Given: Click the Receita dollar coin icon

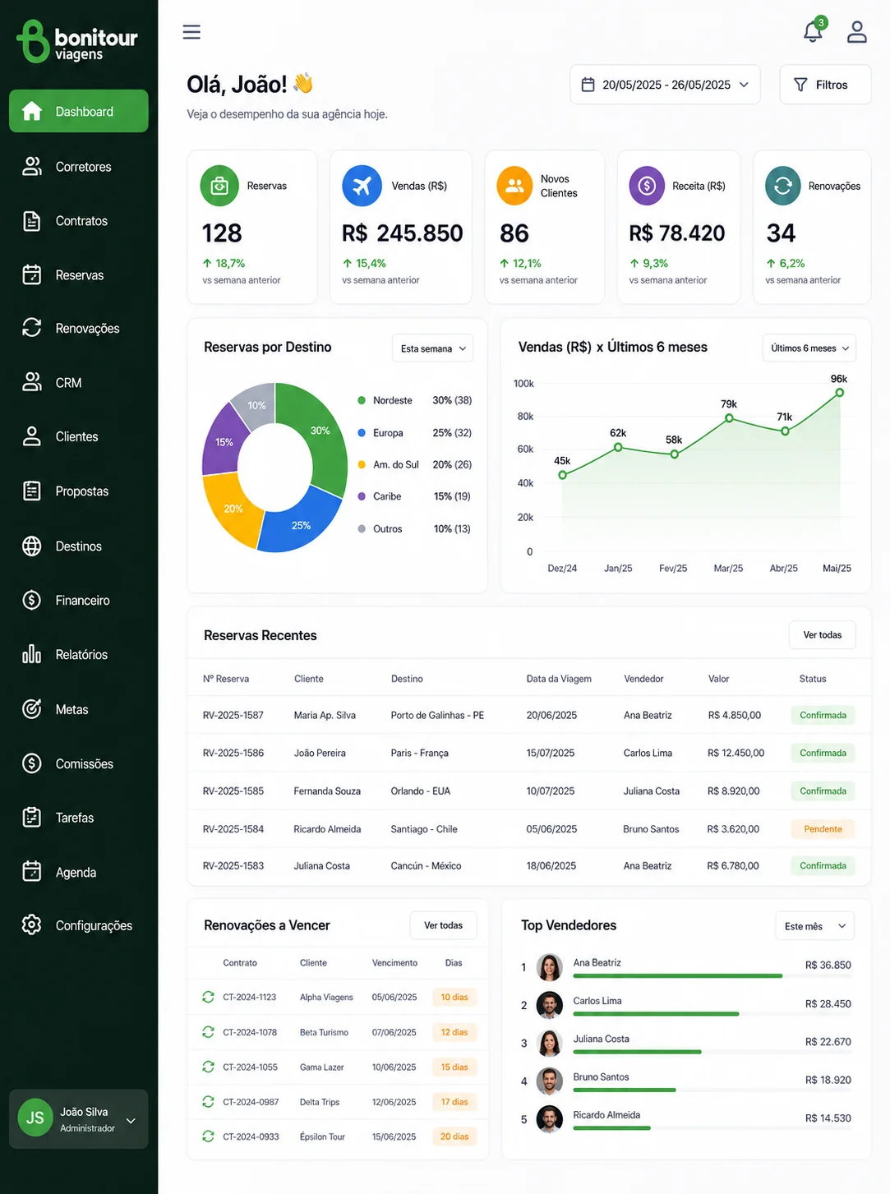Looking at the screenshot, I should (647, 186).
